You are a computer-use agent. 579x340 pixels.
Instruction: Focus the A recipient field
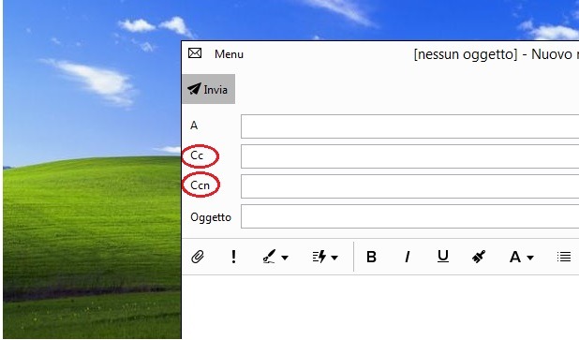[409, 126]
